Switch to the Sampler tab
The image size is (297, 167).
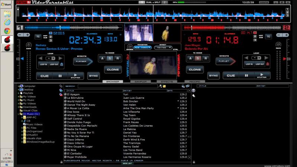tap(140, 81)
